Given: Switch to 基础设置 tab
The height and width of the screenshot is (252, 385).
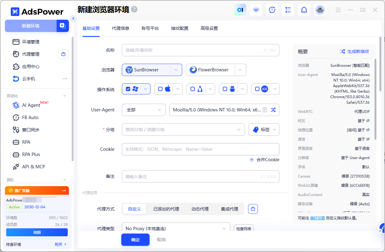Looking at the screenshot, I should click(x=91, y=28).
